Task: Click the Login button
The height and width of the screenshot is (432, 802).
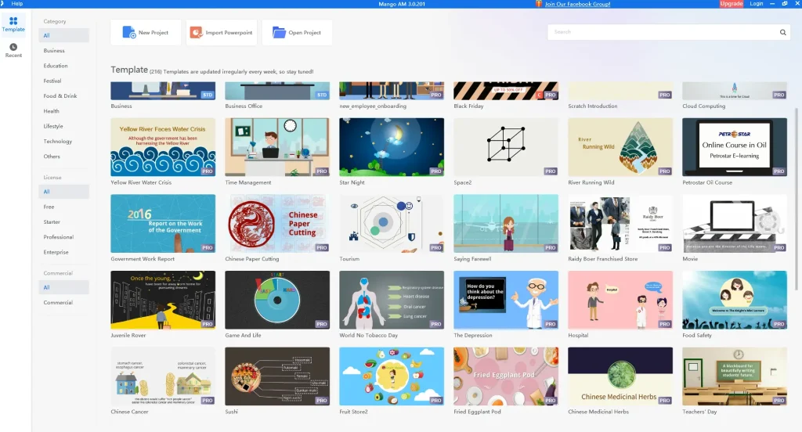Action: [757, 4]
